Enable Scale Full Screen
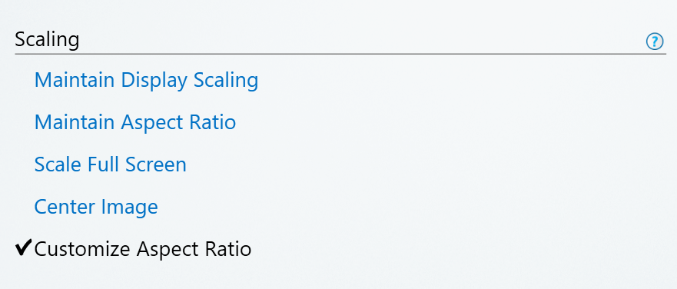Image resolution: width=677 pixels, height=289 pixels. point(111,164)
